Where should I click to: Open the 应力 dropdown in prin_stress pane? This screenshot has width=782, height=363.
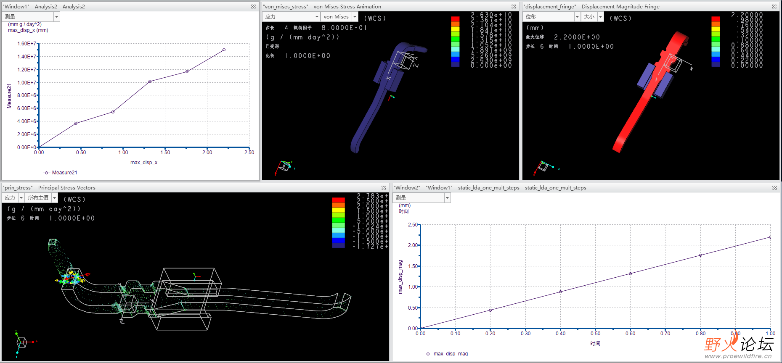click(21, 197)
